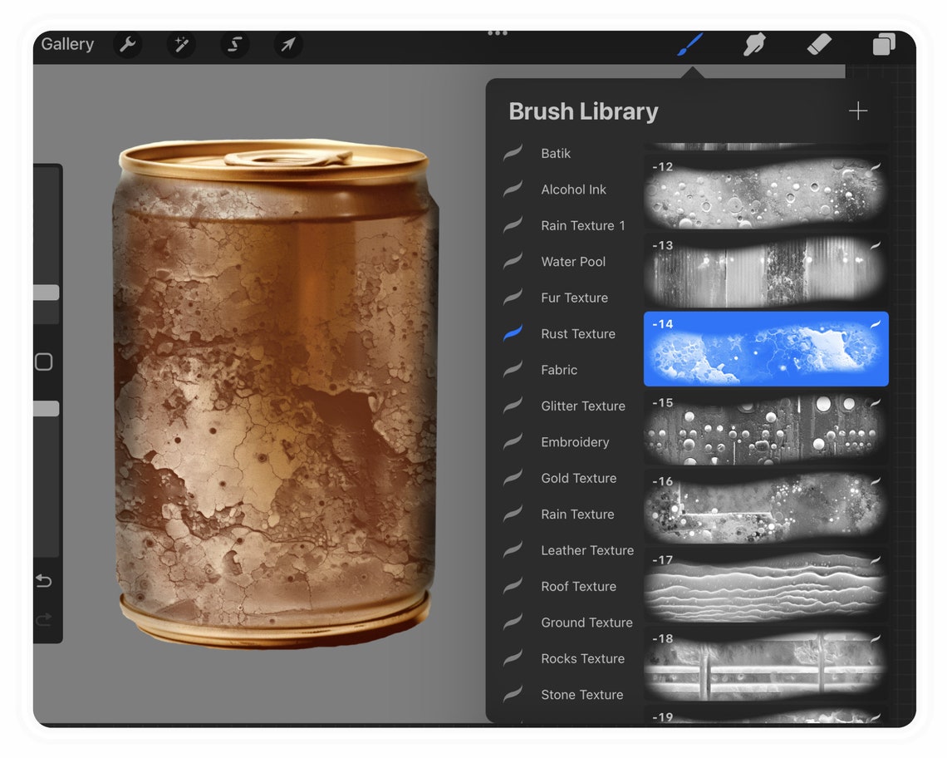Tap the square modify button between sidebar sliders
The image size is (947, 758).
click(43, 362)
